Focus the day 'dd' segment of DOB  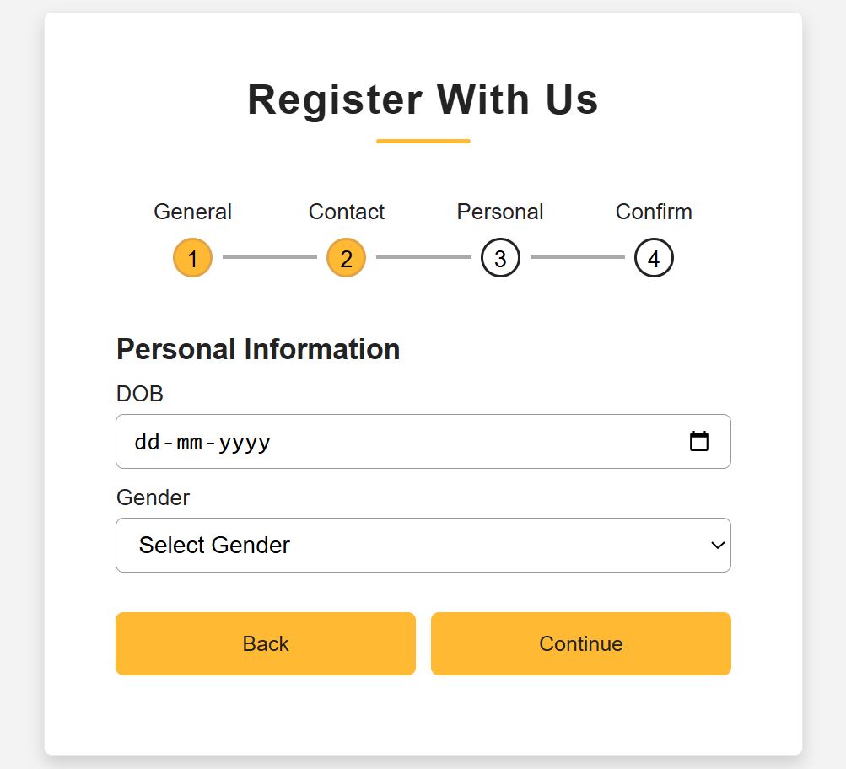click(147, 442)
